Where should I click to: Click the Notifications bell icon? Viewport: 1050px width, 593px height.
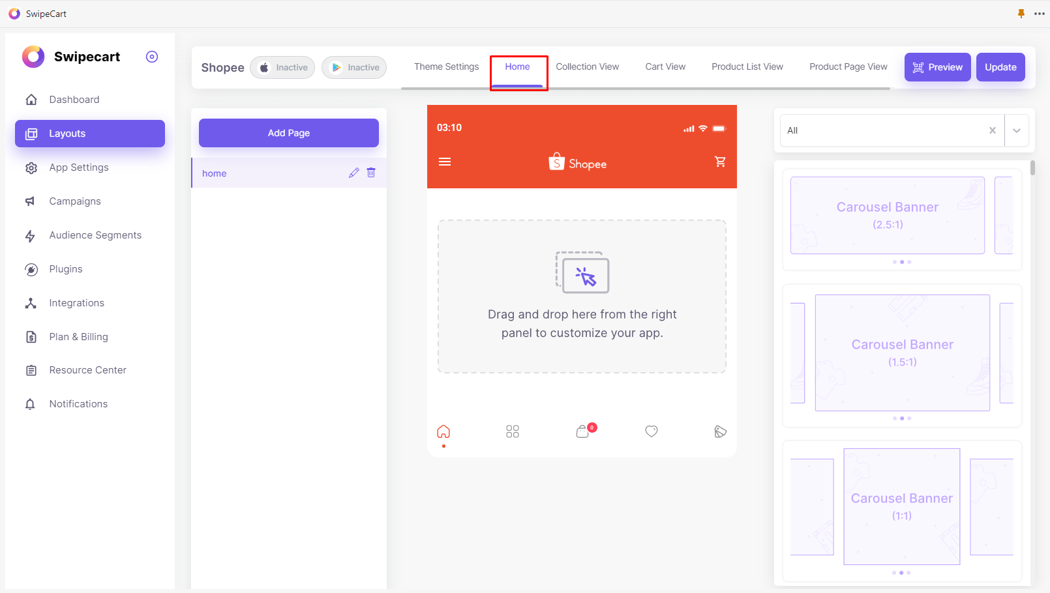pos(30,404)
